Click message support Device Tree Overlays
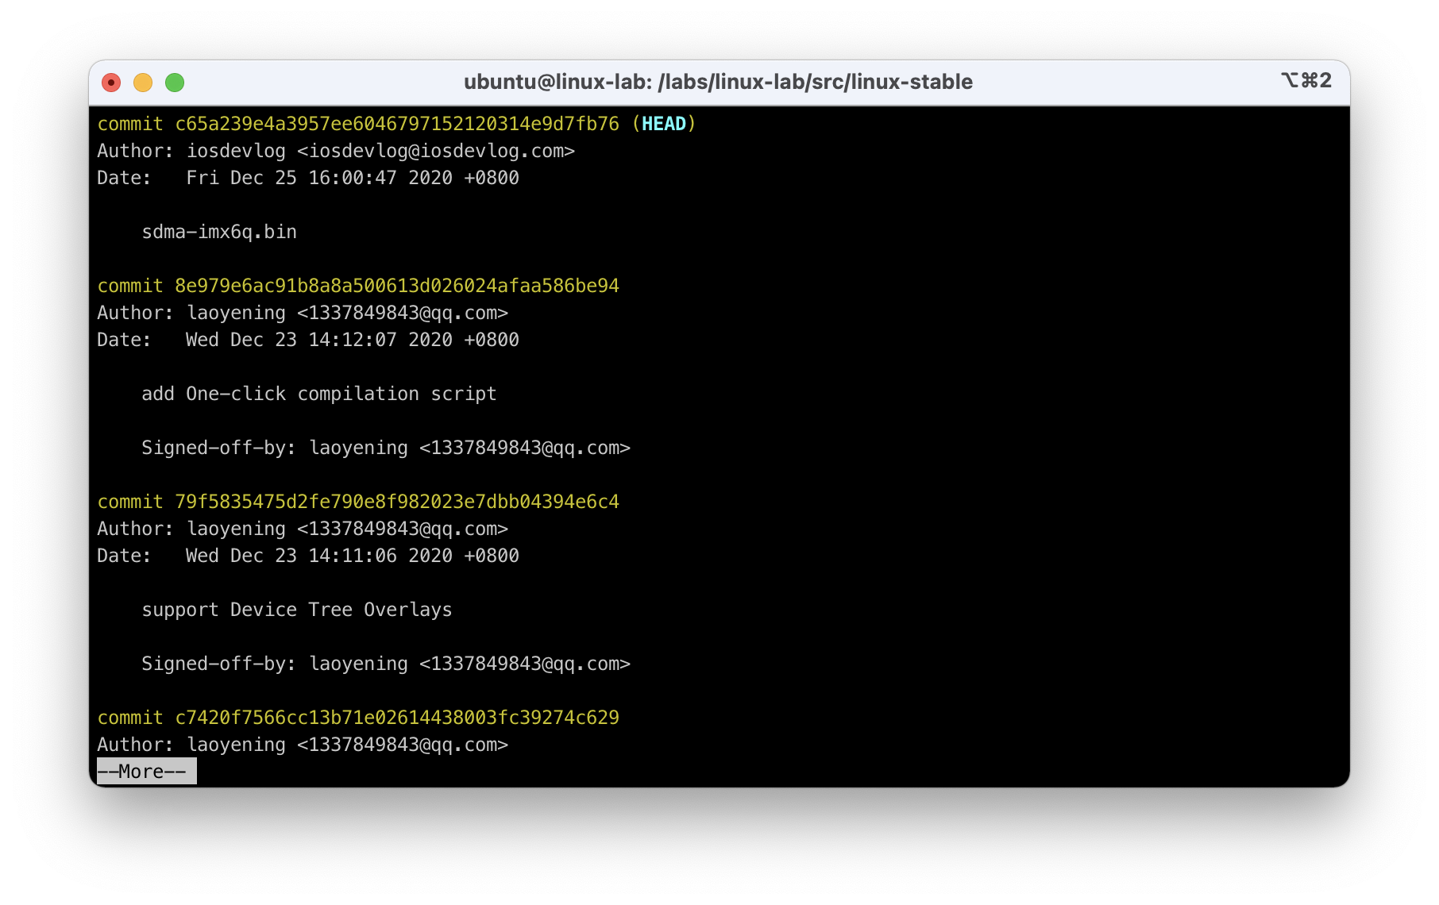 coord(297,610)
